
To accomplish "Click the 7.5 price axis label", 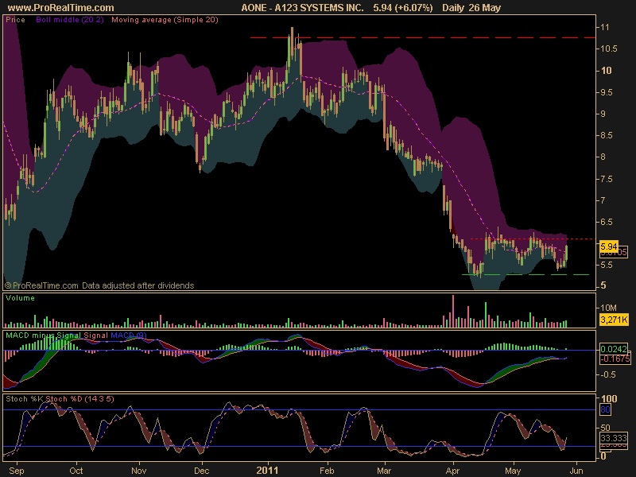I will pyautogui.click(x=606, y=179).
